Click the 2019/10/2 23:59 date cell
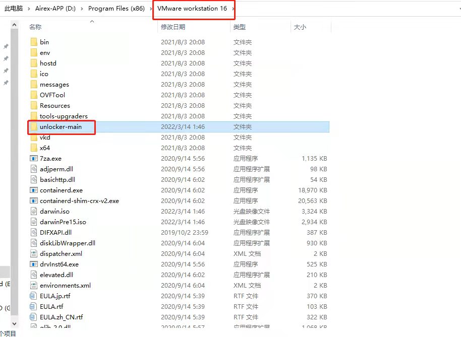The width and height of the screenshot is (461, 337). tap(184, 233)
